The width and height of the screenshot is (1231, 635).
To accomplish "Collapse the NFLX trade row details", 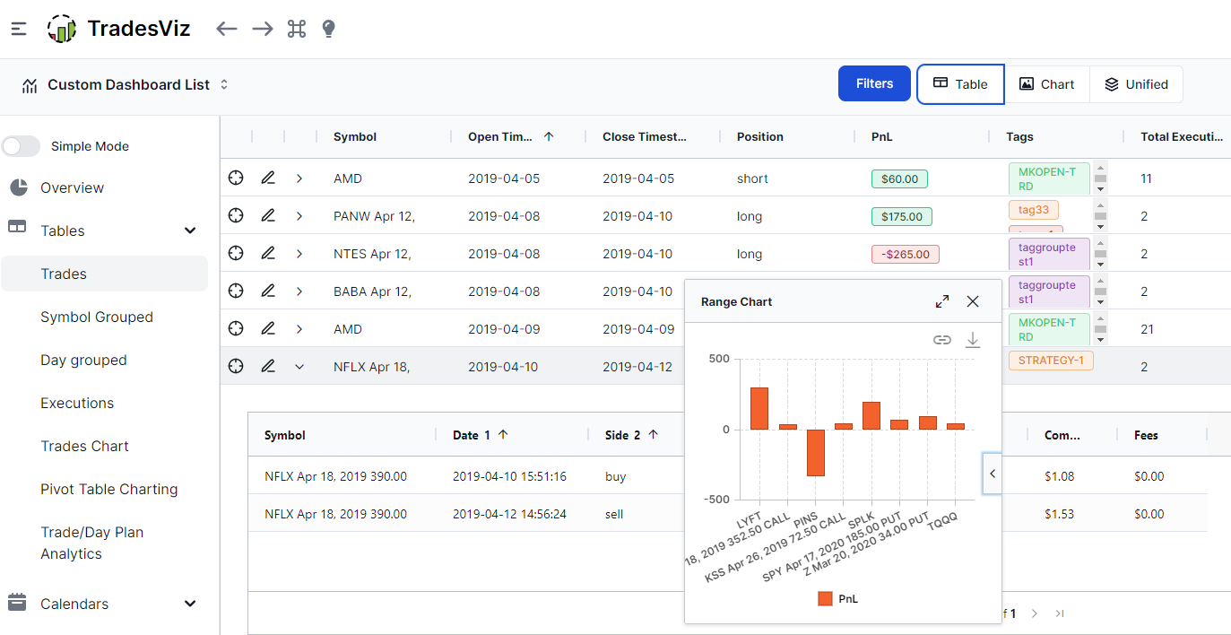I will tap(299, 367).
